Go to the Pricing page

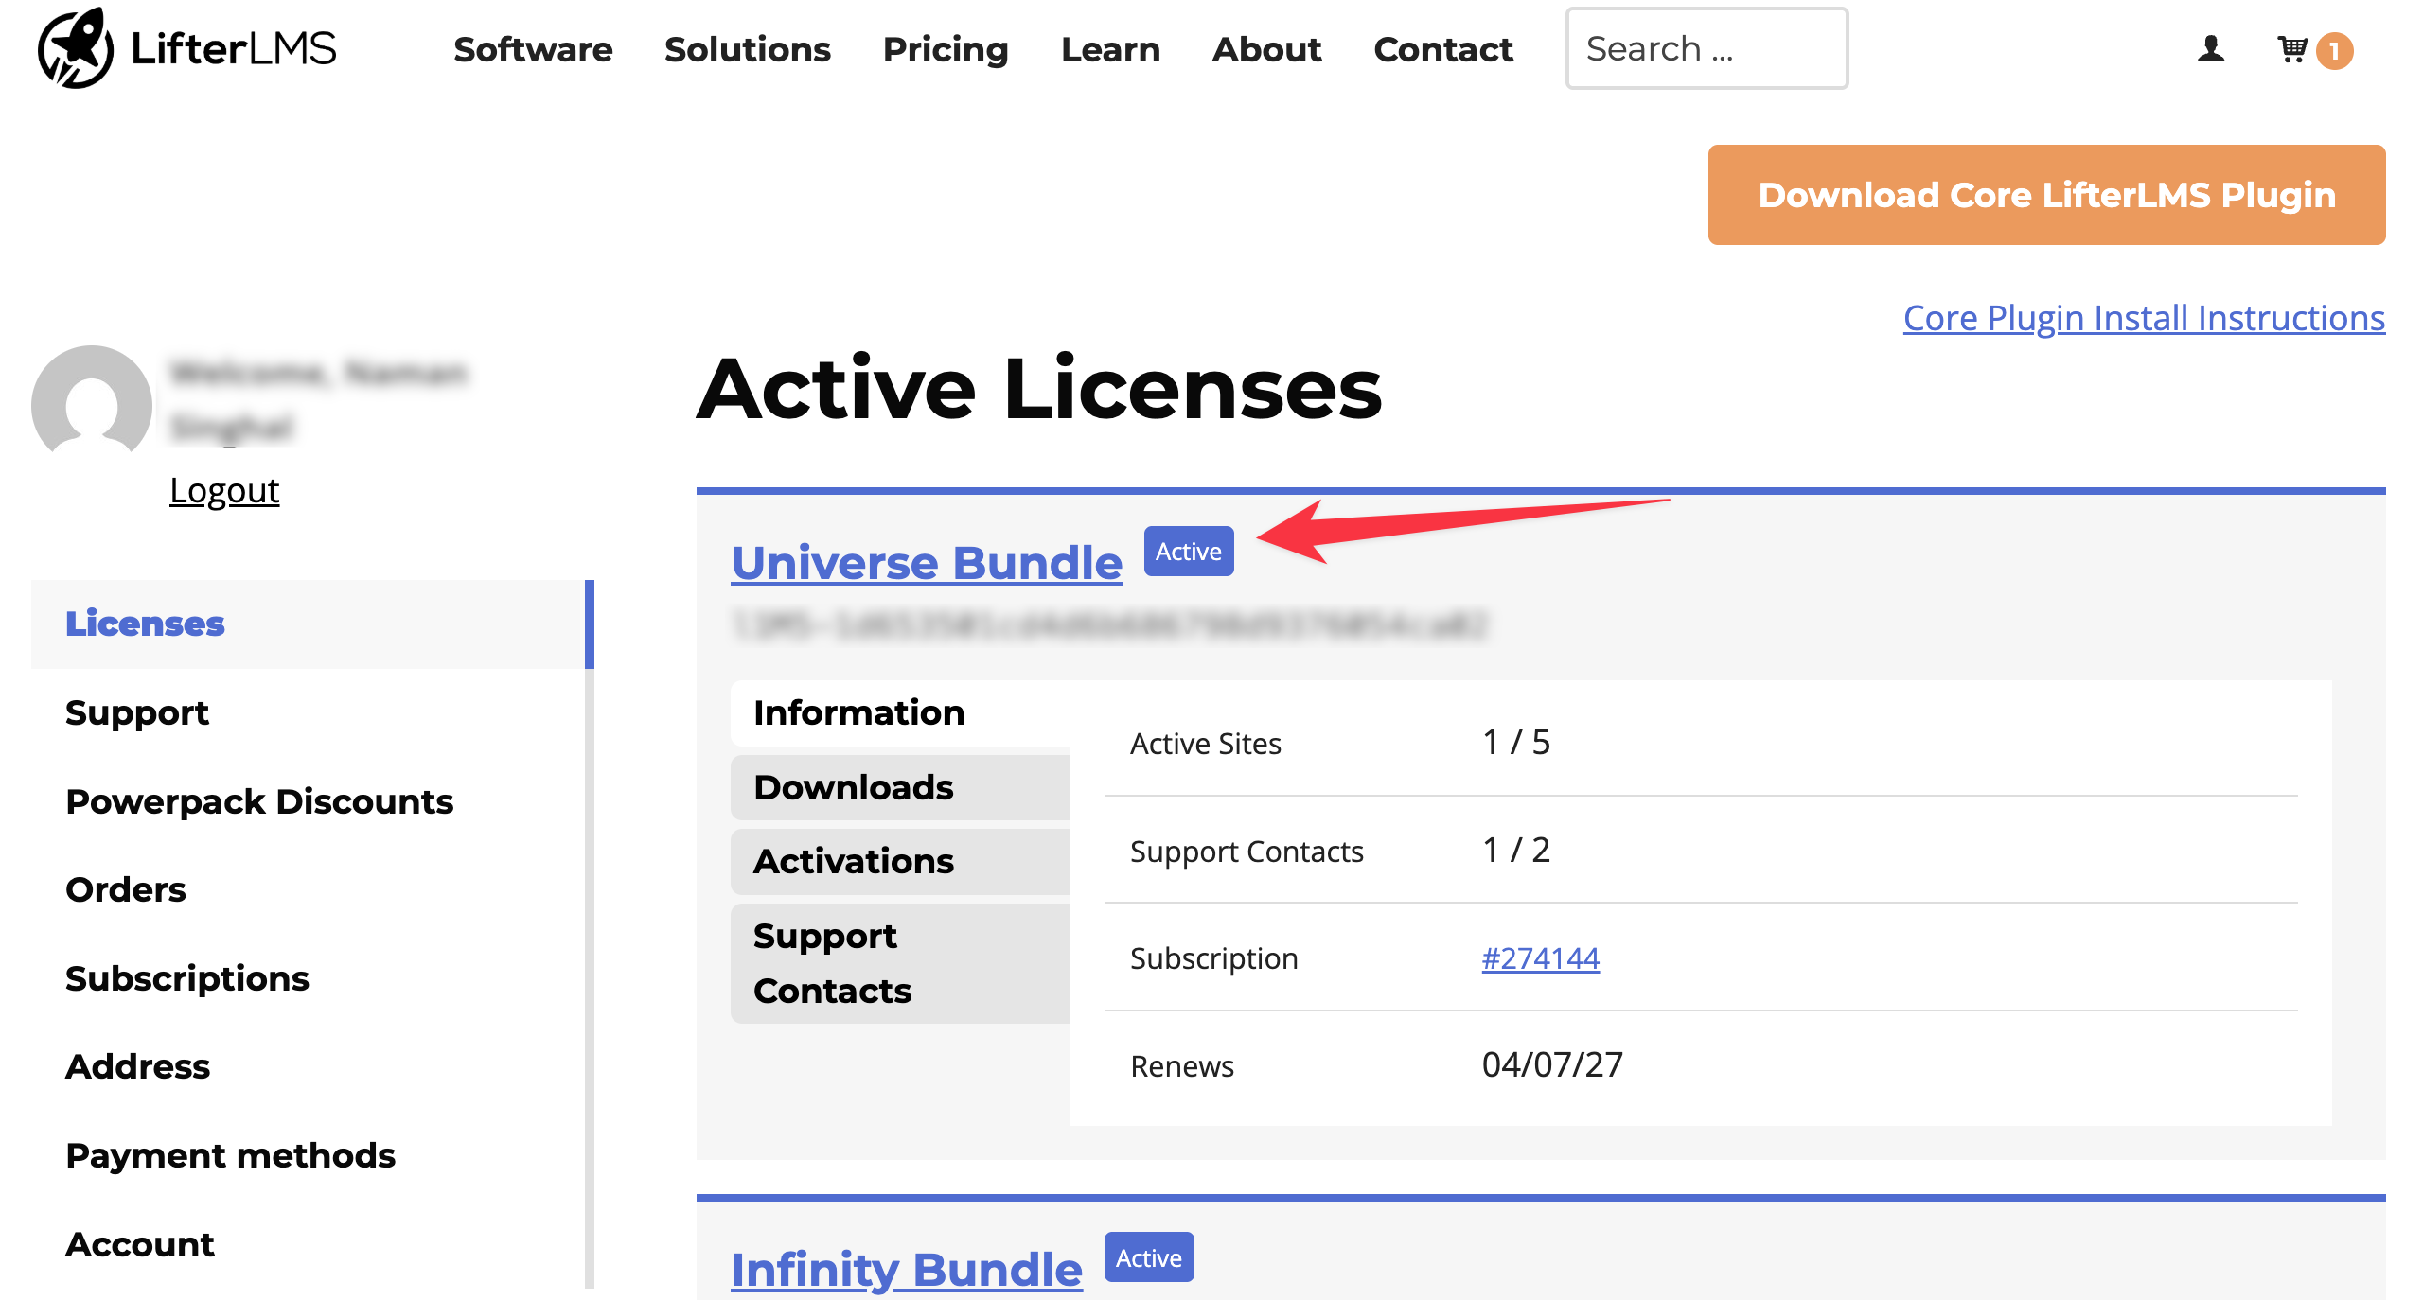(x=946, y=48)
